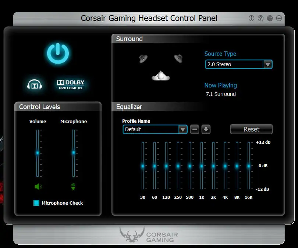Click the 120 Hz equalizer slider
The width and height of the screenshot is (298, 248).
coord(166,166)
